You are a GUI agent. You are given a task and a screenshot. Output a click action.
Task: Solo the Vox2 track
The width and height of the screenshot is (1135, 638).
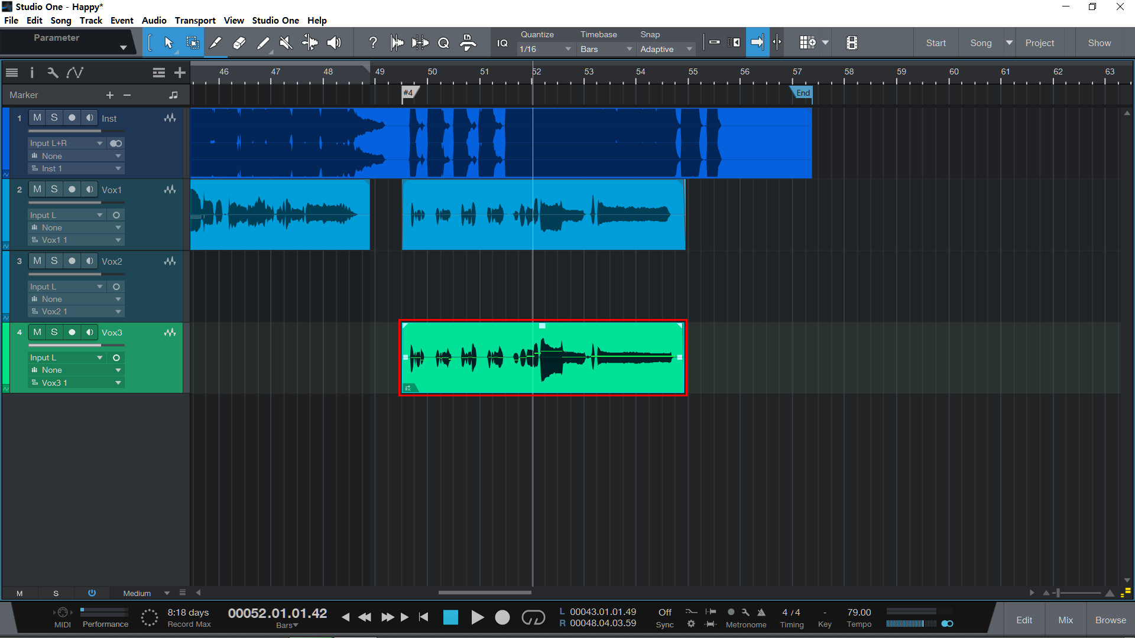pyautogui.click(x=54, y=261)
